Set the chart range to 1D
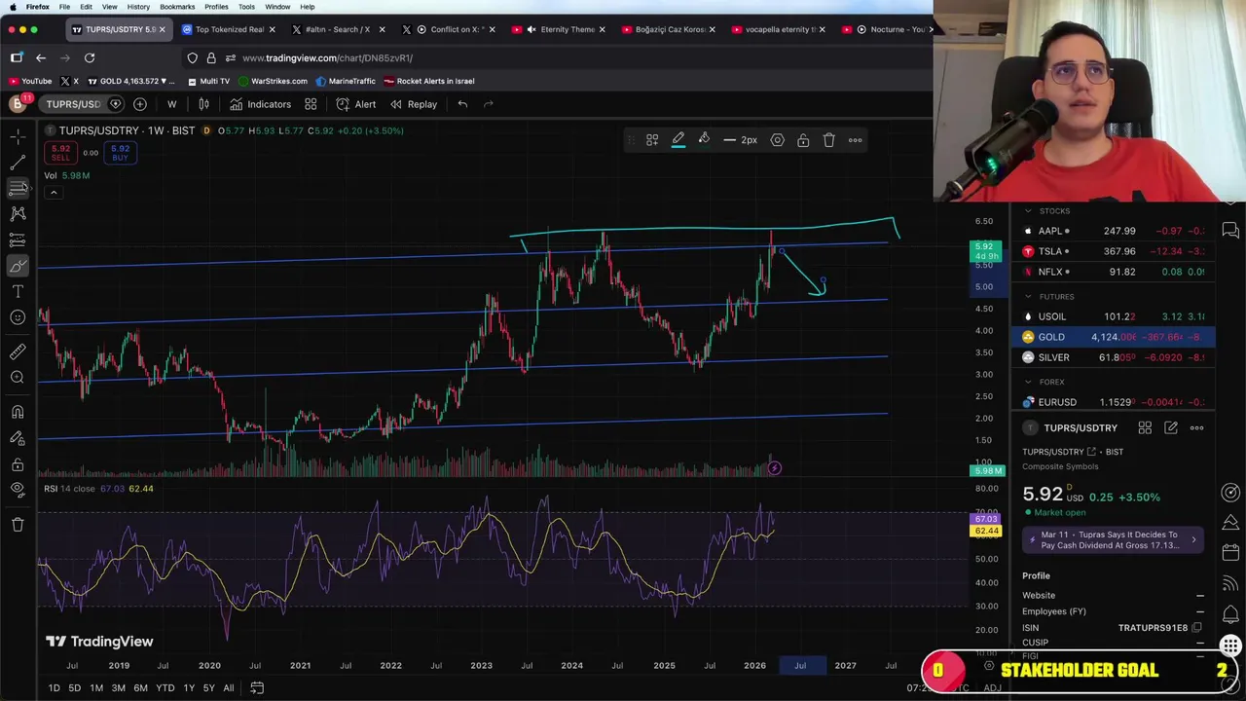Image resolution: width=1246 pixels, height=701 pixels. click(x=55, y=688)
